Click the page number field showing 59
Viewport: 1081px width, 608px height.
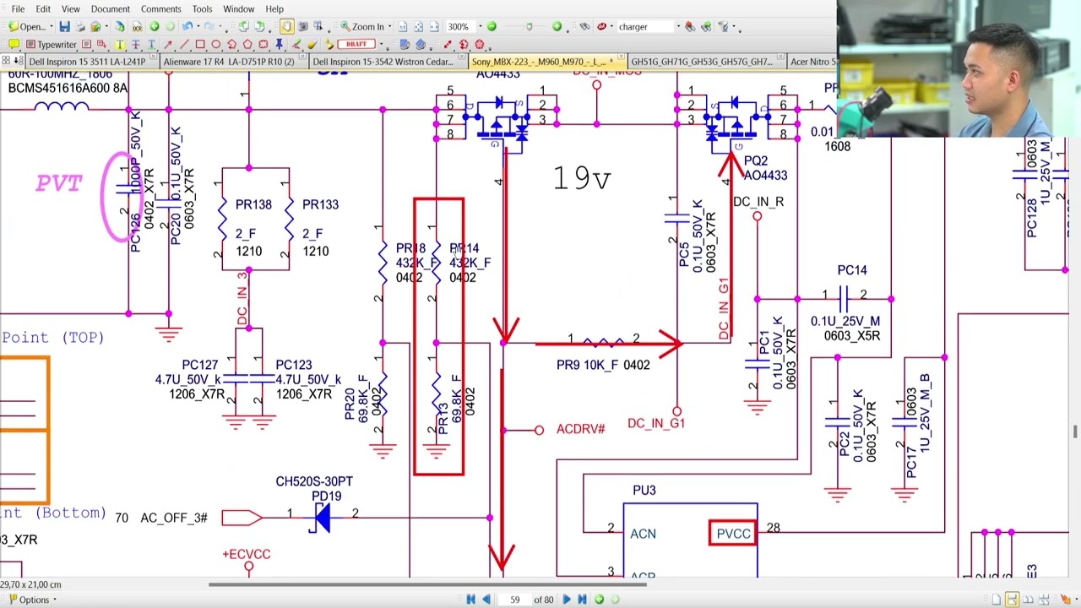tap(514, 600)
